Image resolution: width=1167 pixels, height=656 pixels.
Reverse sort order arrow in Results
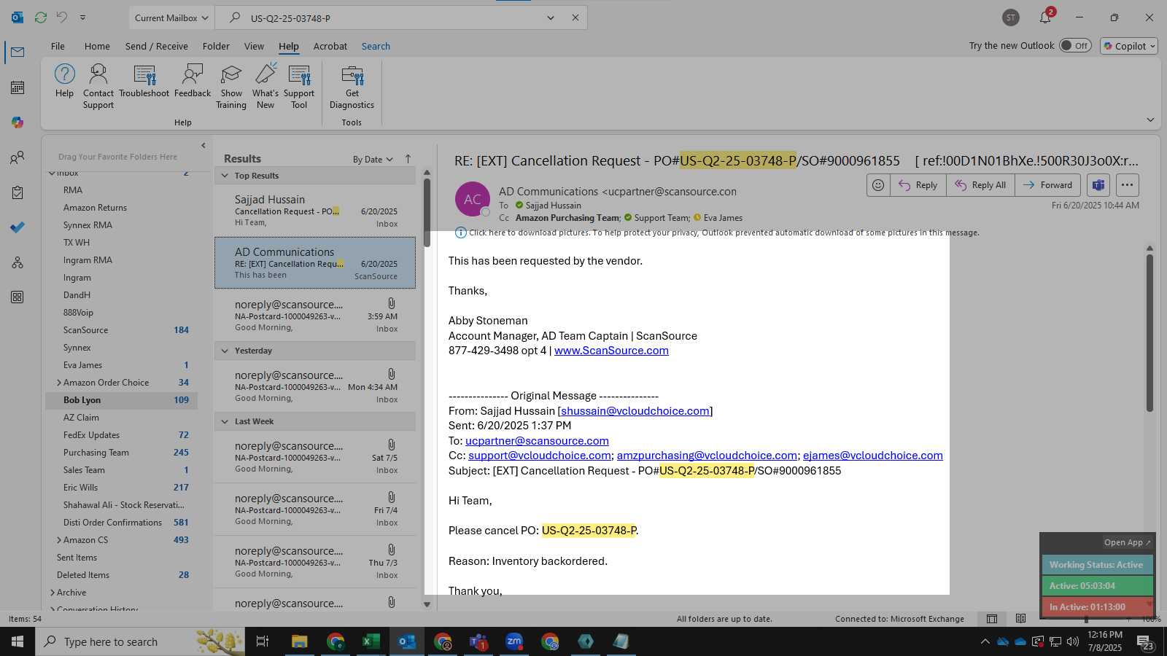[x=408, y=159]
